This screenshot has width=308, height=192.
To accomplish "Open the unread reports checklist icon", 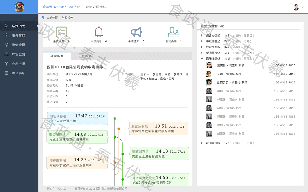I will pyautogui.click(x=61, y=32).
